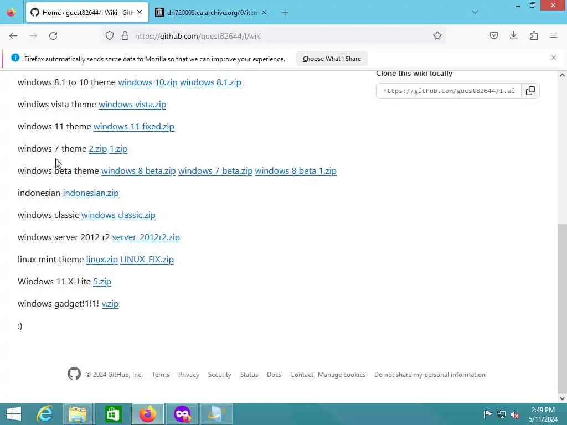Download windows 10.zip
Screen dimensions: 567x425
147,82
